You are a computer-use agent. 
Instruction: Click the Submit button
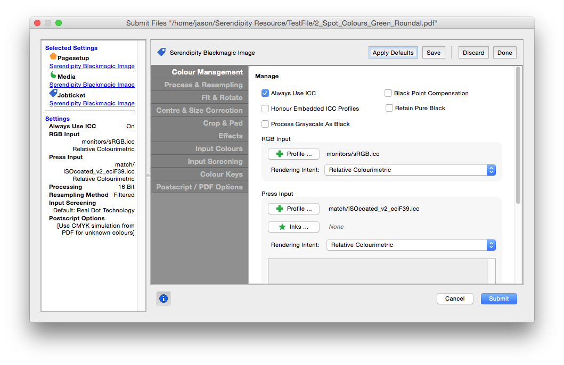click(498, 298)
